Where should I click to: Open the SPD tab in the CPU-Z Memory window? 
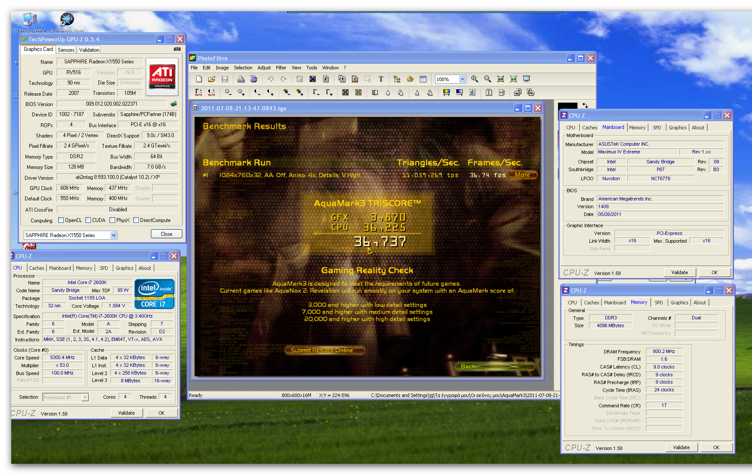(x=659, y=303)
